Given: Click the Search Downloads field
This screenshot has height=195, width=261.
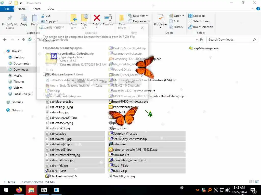Looking at the screenshot, I should tap(232, 40).
